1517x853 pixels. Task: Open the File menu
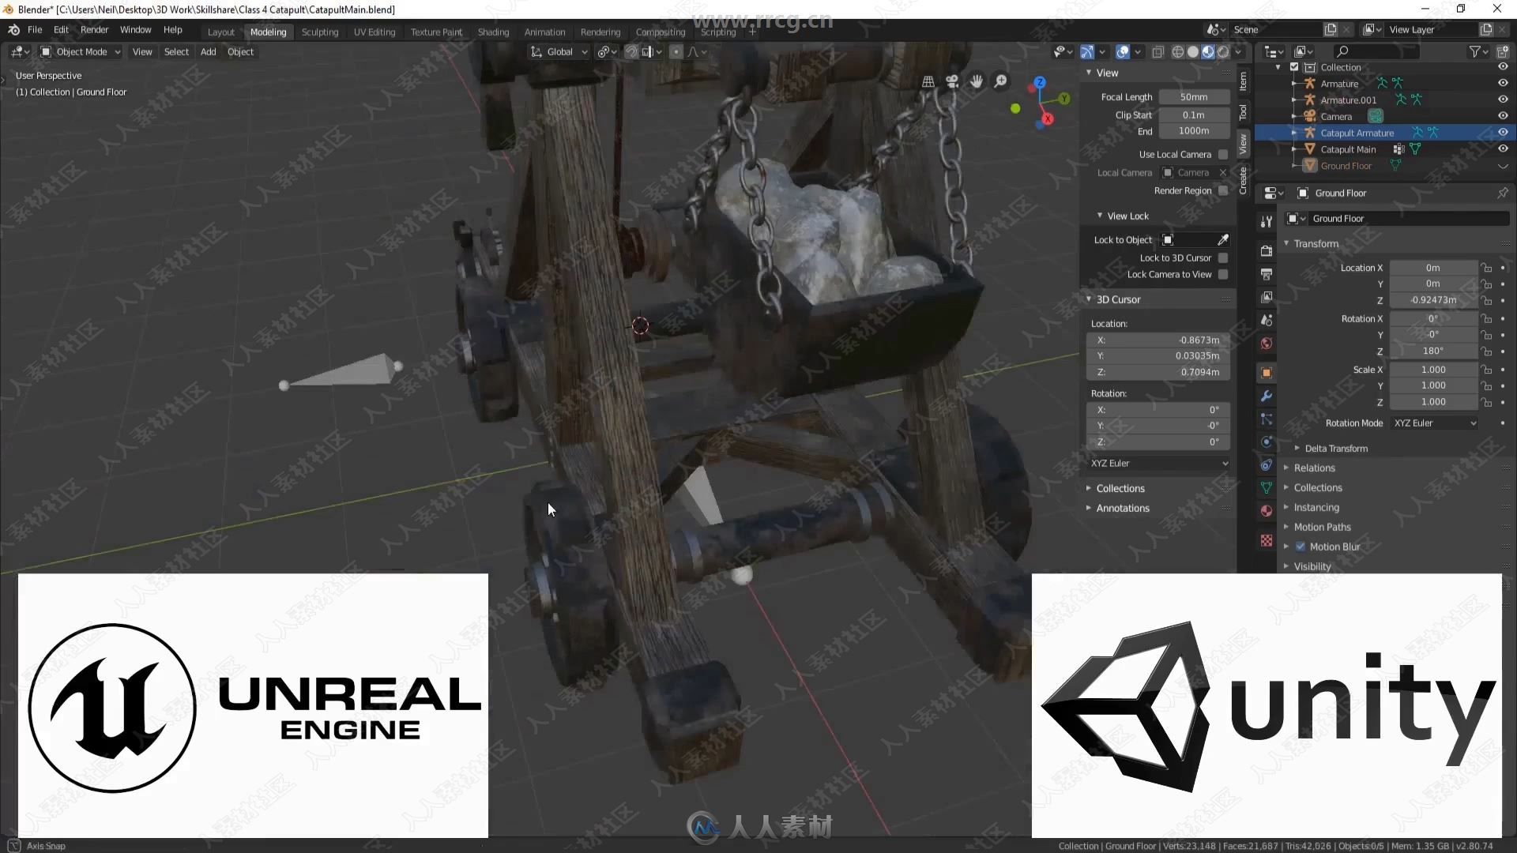(35, 30)
